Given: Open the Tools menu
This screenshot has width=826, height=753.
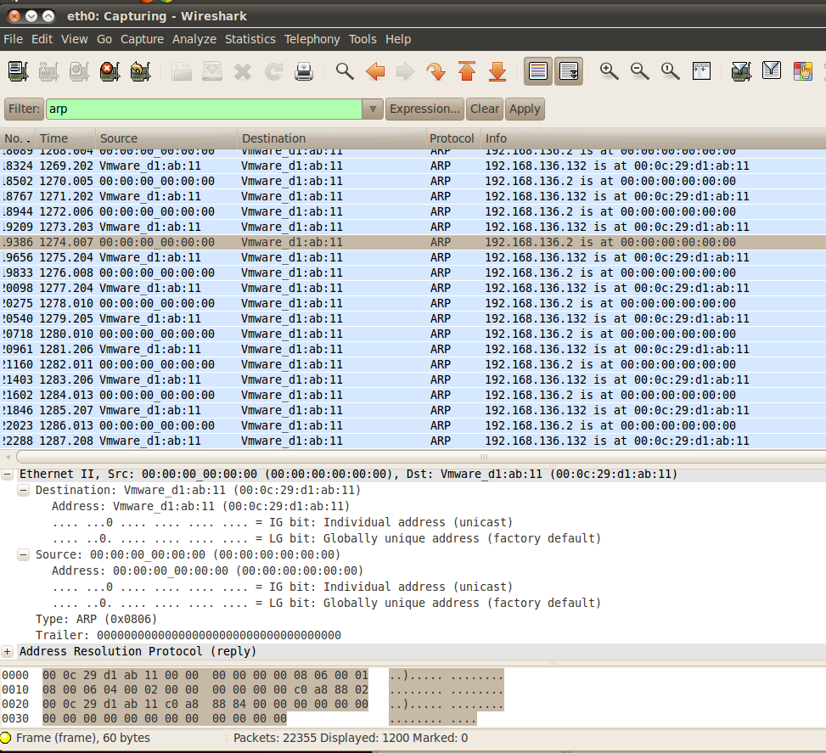Looking at the screenshot, I should [x=363, y=39].
